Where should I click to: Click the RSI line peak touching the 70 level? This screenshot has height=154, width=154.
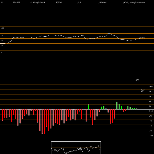pyautogui.click(x=109, y=34)
